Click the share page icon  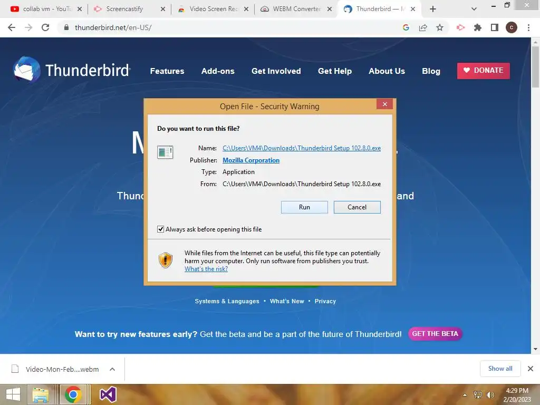point(423,27)
